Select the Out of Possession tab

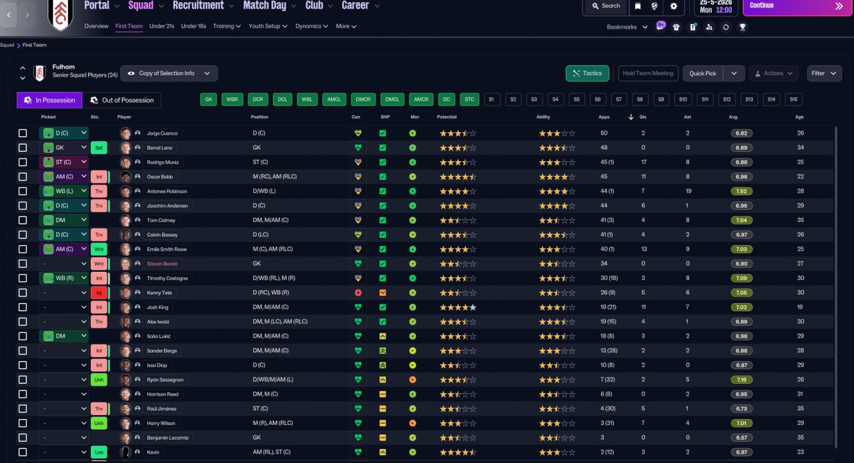122,100
